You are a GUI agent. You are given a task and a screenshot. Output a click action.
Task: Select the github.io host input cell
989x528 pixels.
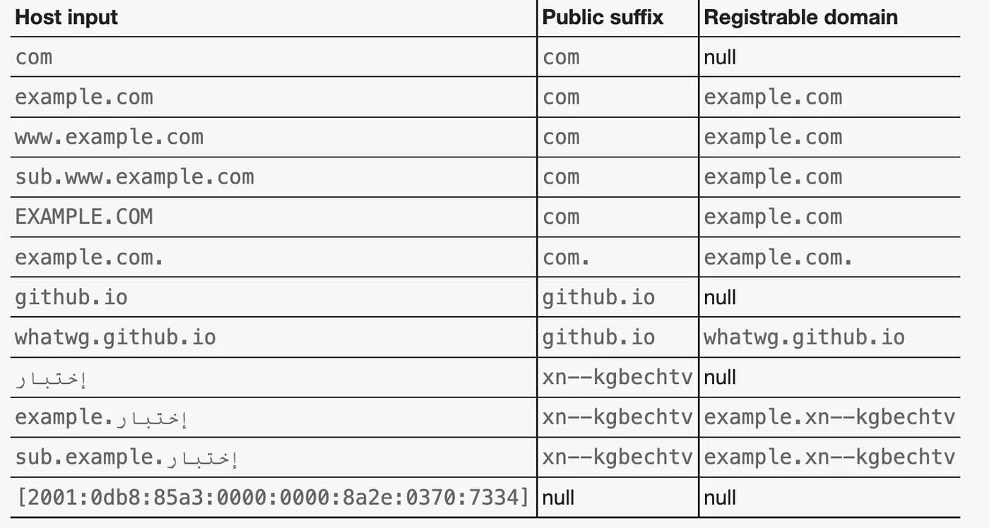point(71,296)
